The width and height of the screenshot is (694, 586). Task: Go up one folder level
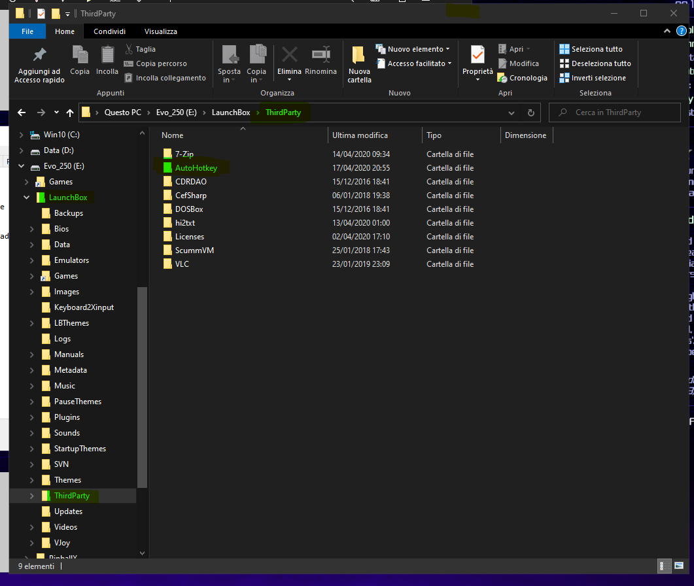pyautogui.click(x=69, y=112)
